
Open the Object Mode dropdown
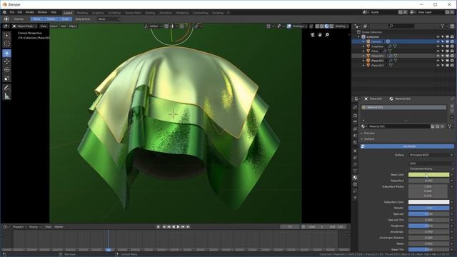tap(24, 26)
